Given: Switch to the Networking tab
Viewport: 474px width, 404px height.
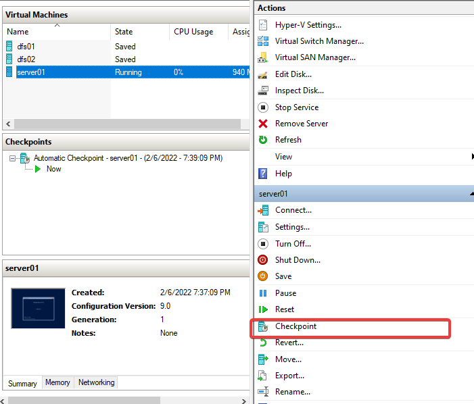Looking at the screenshot, I should click(97, 382).
